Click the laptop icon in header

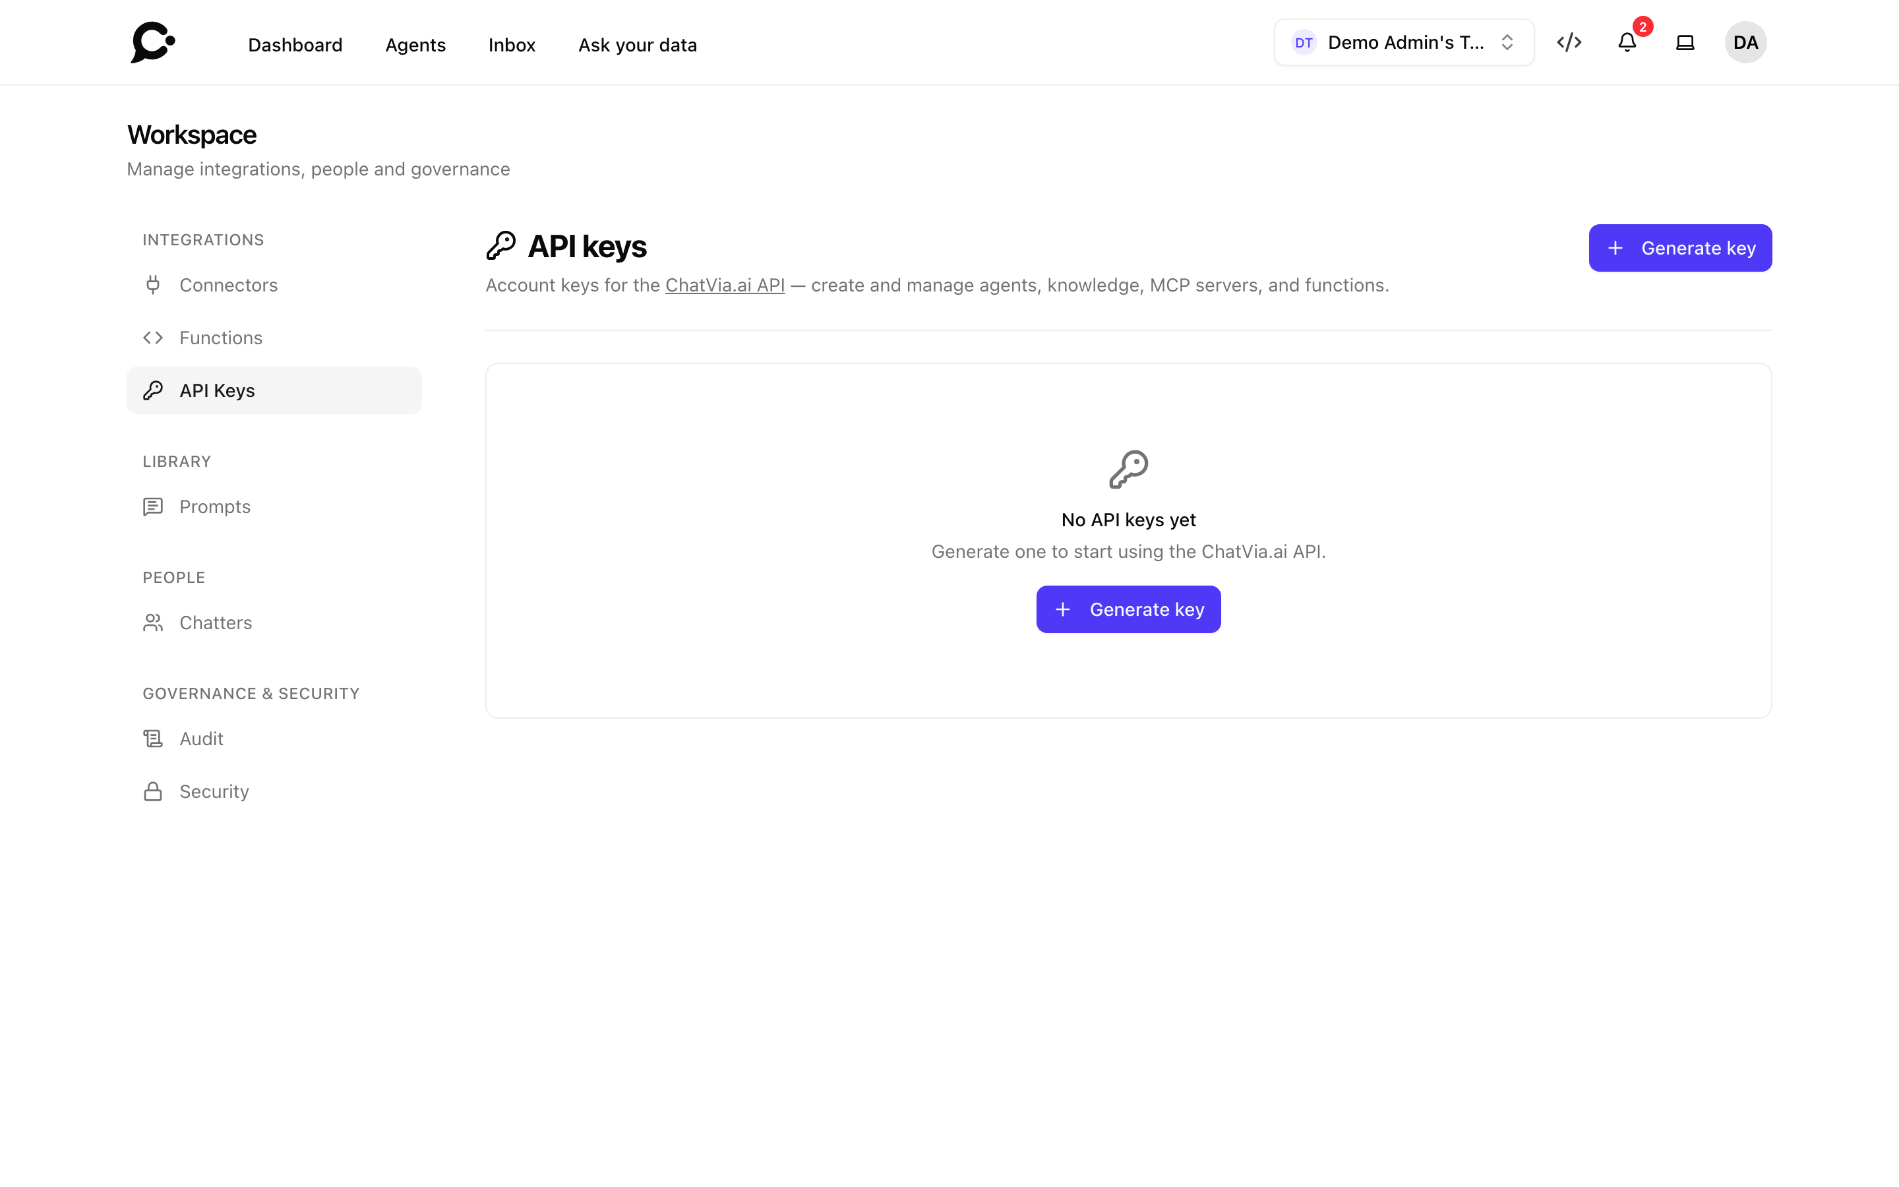[x=1685, y=42]
